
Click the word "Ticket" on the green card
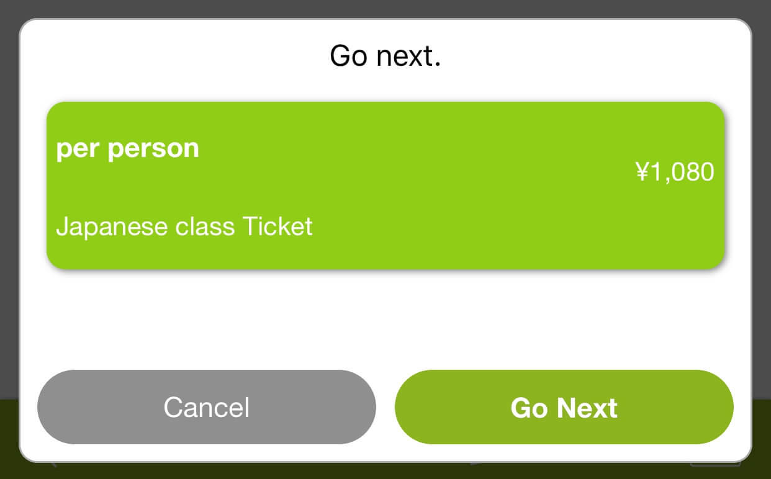277,227
